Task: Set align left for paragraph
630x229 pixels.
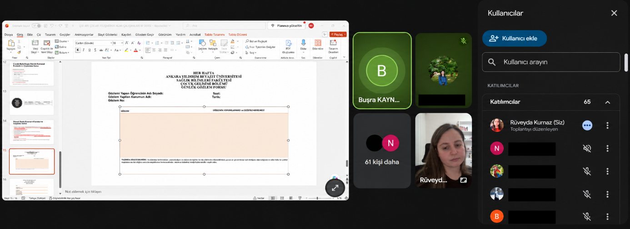Action: pyautogui.click(x=148, y=50)
